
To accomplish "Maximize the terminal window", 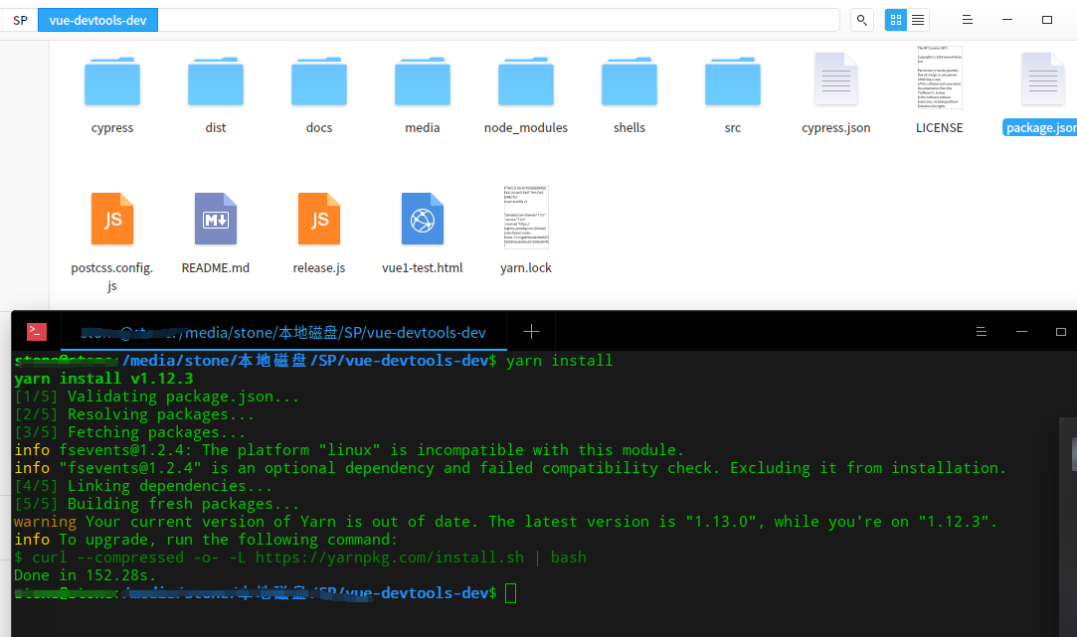I will pyautogui.click(x=1060, y=332).
